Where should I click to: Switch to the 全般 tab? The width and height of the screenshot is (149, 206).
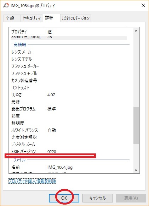coord(10,18)
